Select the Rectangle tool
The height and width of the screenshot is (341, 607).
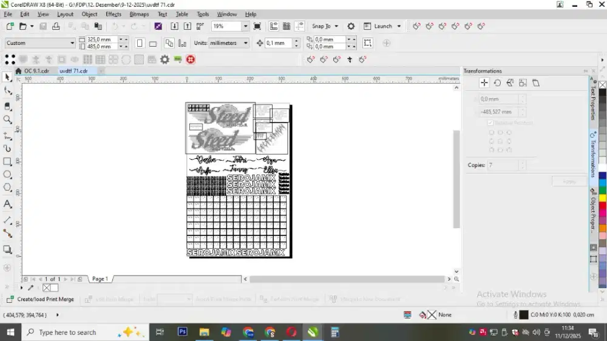click(x=7, y=161)
